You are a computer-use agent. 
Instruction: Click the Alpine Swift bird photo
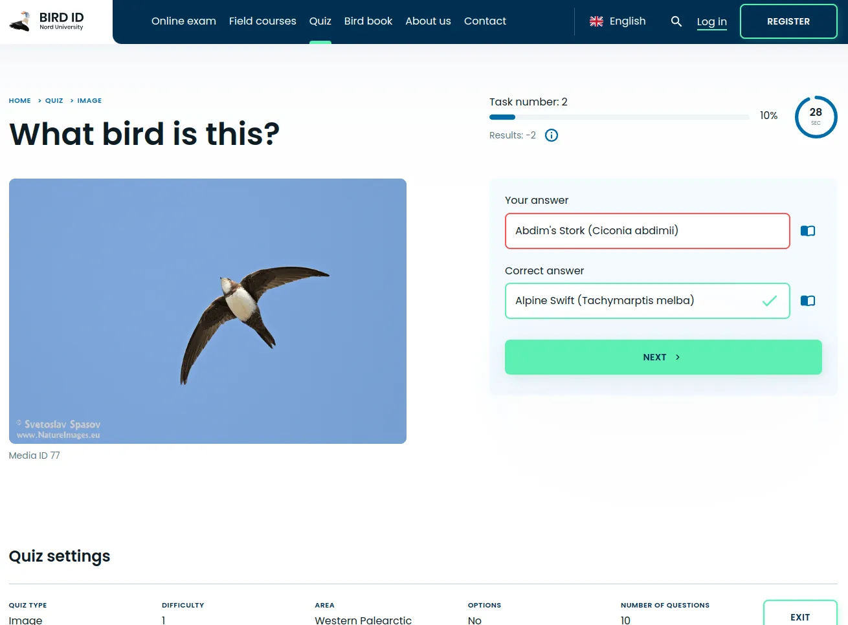(x=208, y=311)
